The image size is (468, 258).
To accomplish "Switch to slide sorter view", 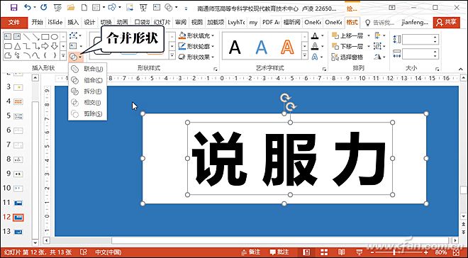I will point(323,252).
